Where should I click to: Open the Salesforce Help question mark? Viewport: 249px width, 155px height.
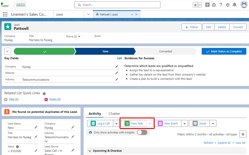point(221,5)
